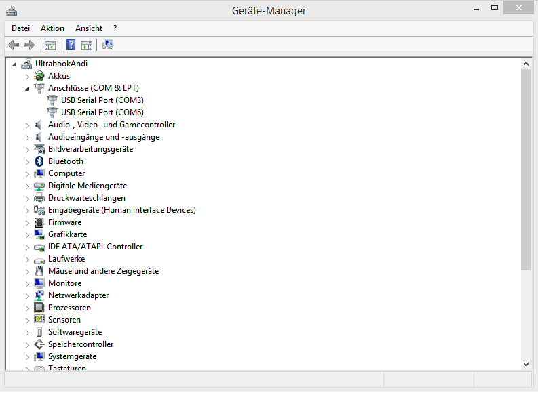Expand the Netzwerkadapter category
This screenshot has width=538, height=393.
(28, 296)
